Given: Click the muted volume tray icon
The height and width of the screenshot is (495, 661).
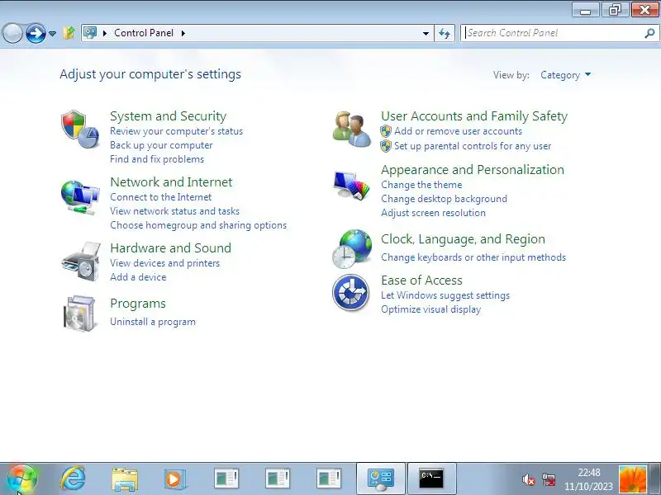Looking at the screenshot, I should [528, 479].
